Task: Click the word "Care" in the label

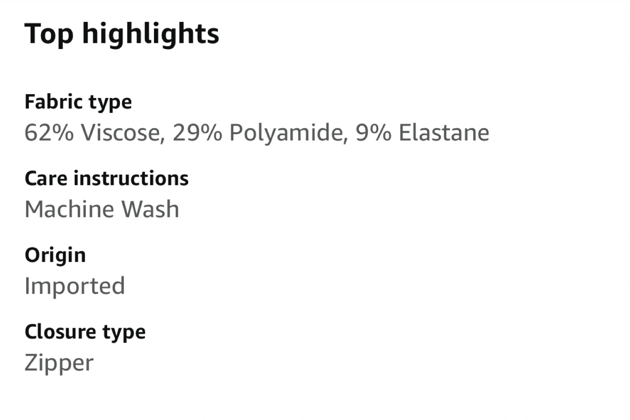Action: click(46, 178)
